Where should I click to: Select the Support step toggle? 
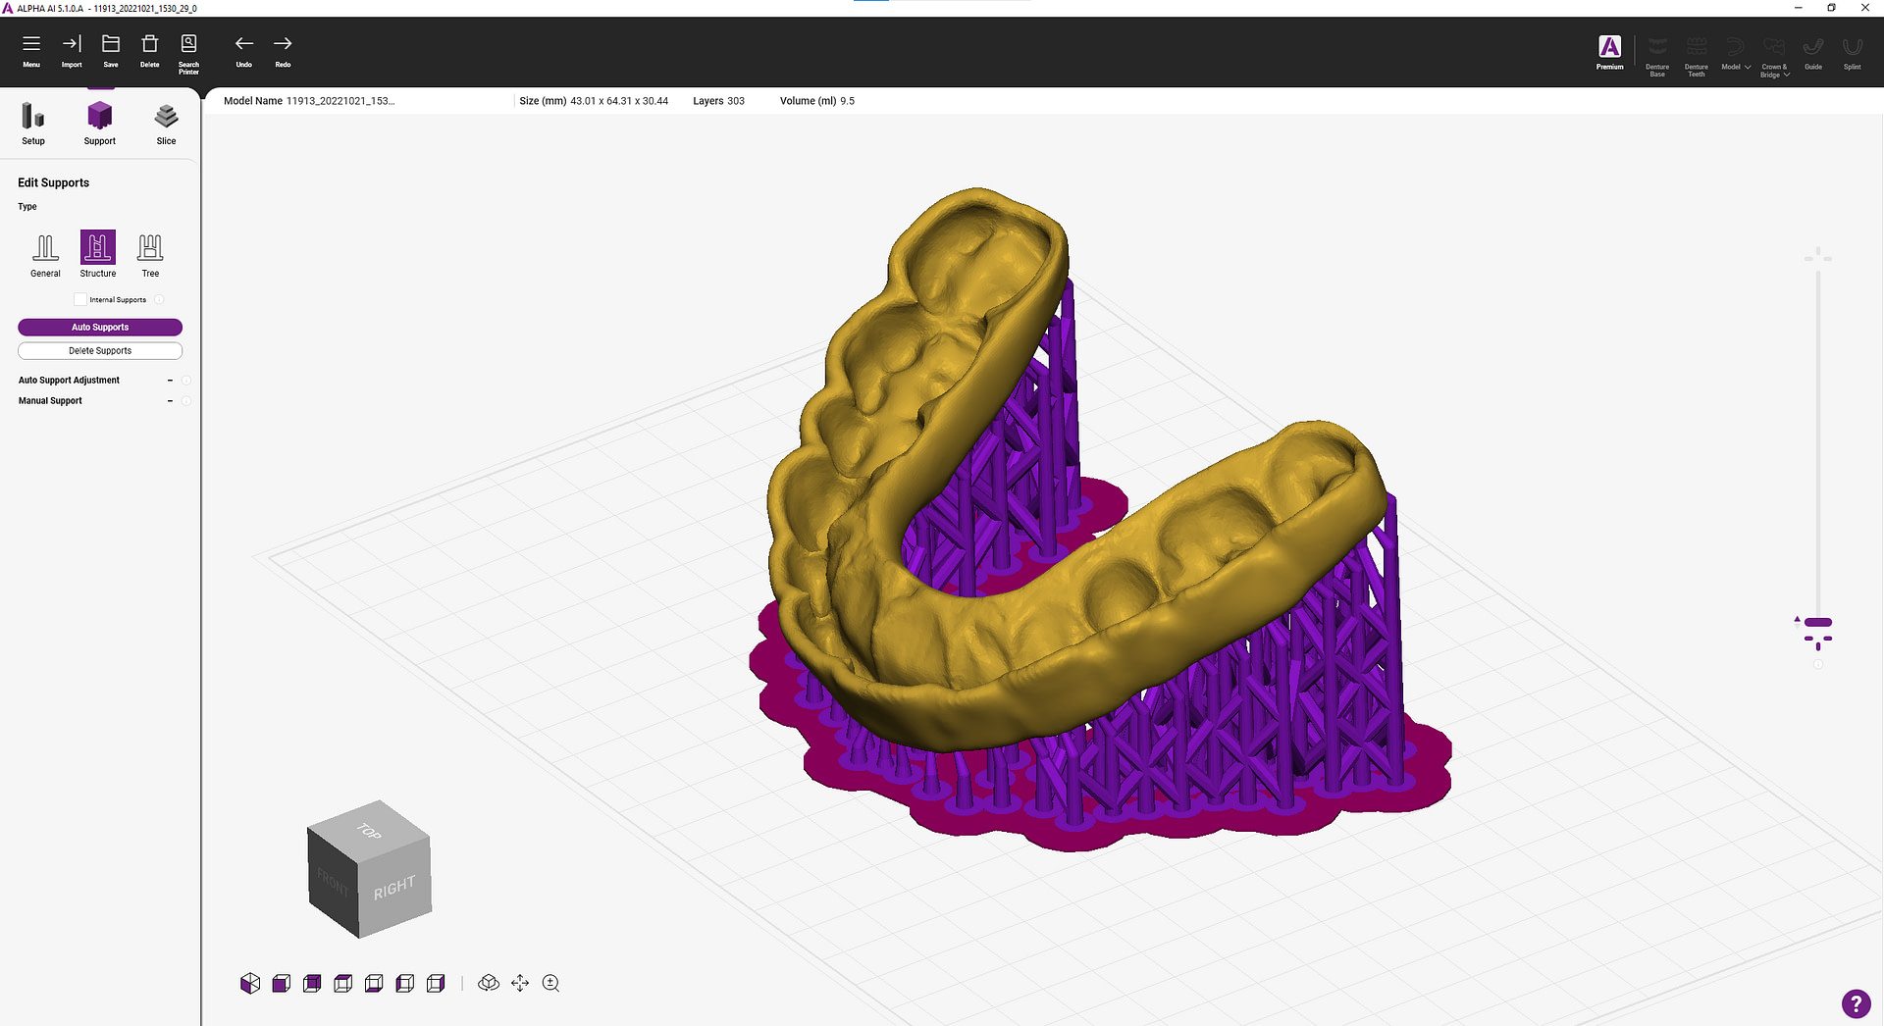point(99,123)
